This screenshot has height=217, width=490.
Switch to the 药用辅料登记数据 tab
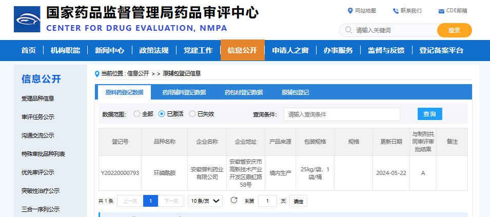(184, 92)
